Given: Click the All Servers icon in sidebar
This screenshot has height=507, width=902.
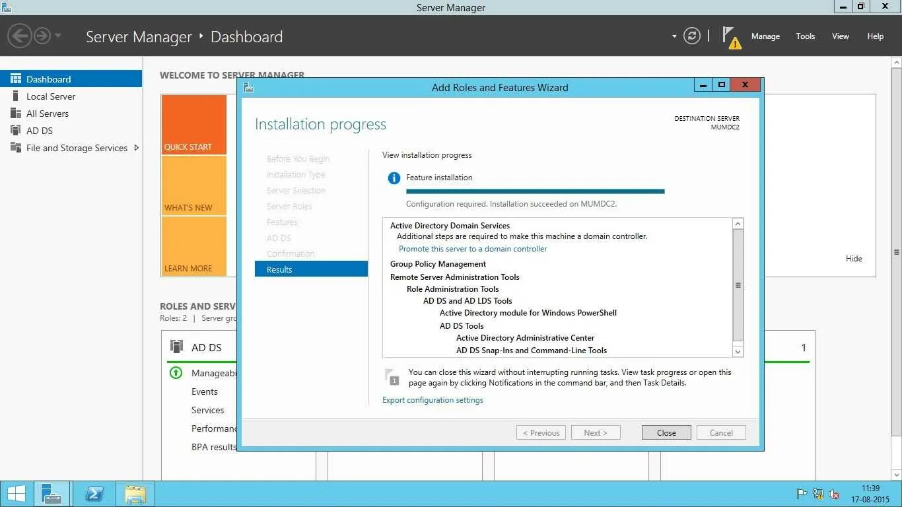Looking at the screenshot, I should (x=16, y=114).
